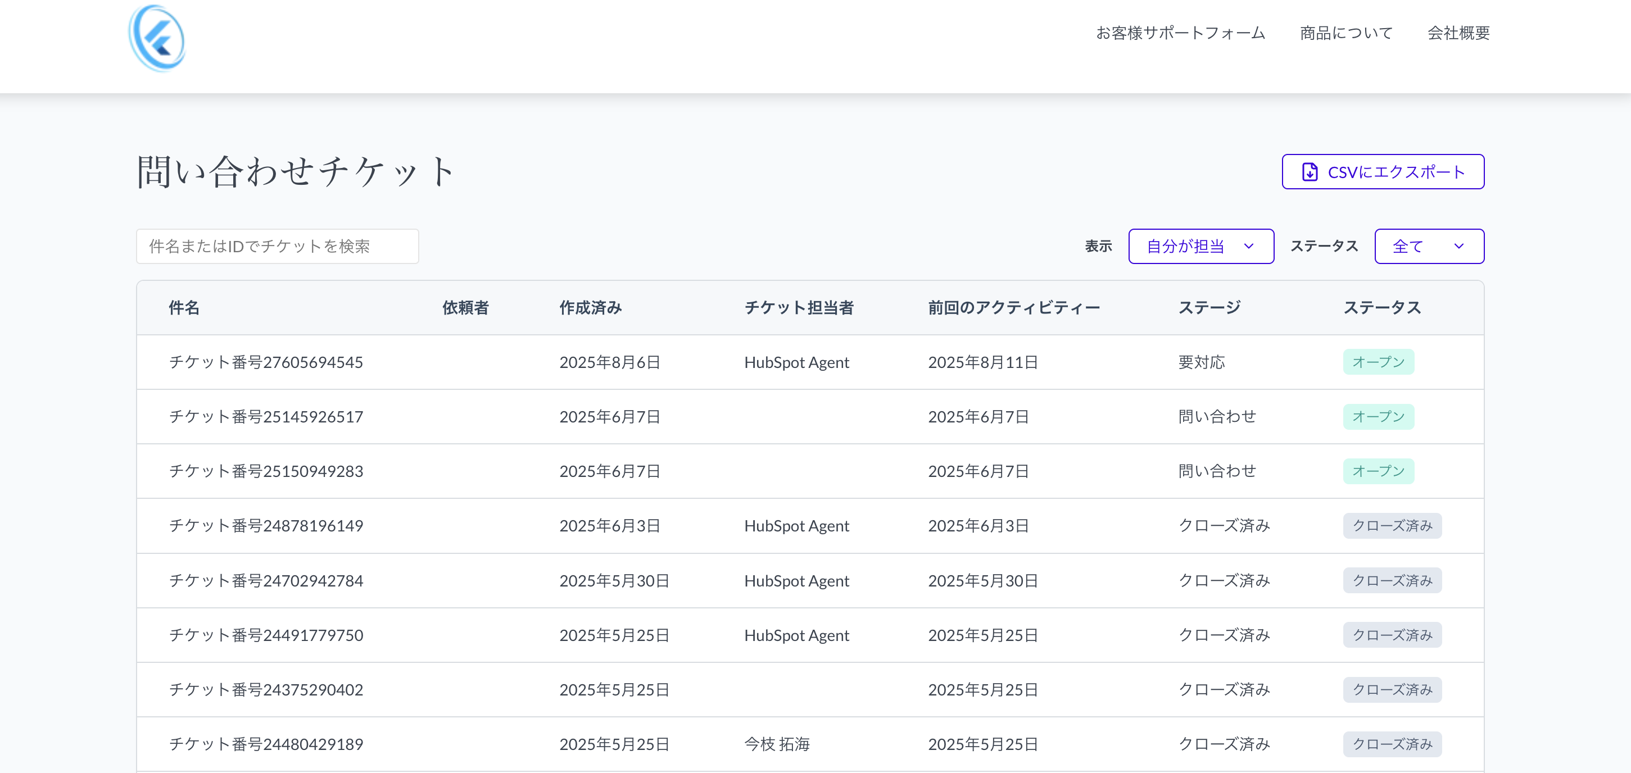This screenshot has width=1631, height=773.
Task: Click the gray クローズ済み badge for ticket 24702942784
Action: coord(1392,580)
